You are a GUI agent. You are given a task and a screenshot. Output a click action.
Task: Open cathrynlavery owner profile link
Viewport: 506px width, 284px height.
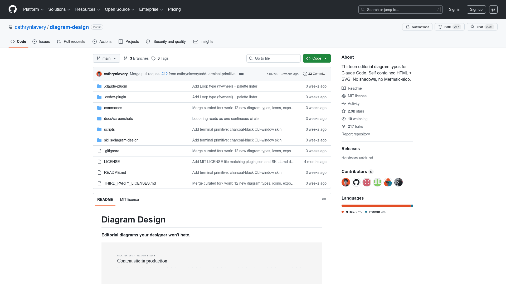[30, 27]
